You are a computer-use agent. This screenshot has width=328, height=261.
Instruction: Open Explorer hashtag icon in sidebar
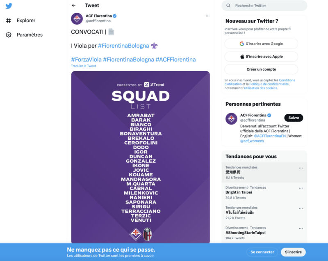click(x=9, y=20)
